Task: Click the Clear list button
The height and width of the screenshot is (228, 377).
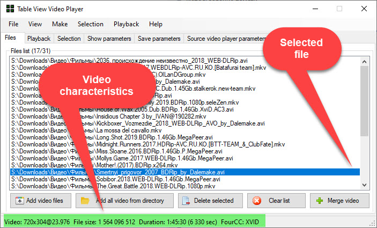Action: 276,201
